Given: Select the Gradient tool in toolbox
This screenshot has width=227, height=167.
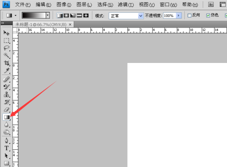Looking at the screenshot, I should (6, 117).
